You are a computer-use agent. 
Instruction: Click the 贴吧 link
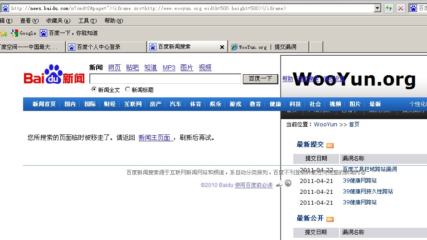[132, 67]
